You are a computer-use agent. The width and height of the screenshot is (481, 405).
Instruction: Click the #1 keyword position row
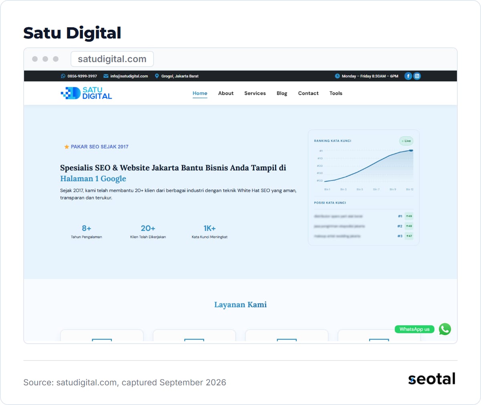click(364, 216)
